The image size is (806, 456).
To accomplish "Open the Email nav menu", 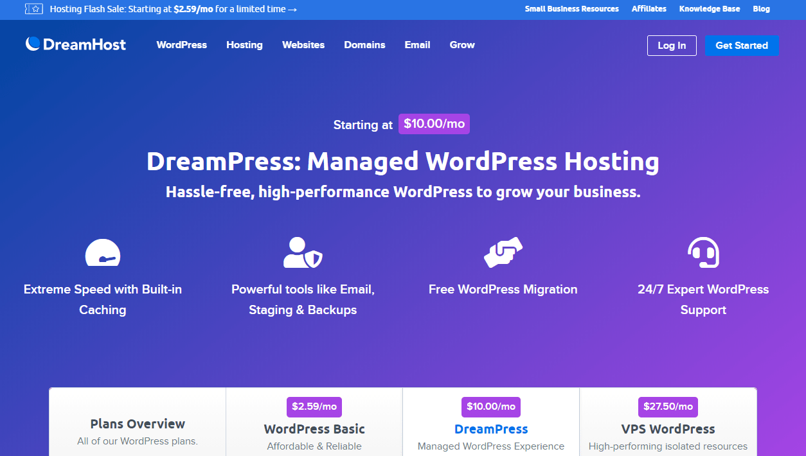I will 417,45.
